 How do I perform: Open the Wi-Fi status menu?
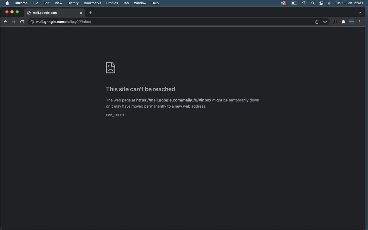(304, 3)
